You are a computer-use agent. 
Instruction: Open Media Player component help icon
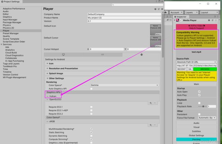(x=209, y=20)
